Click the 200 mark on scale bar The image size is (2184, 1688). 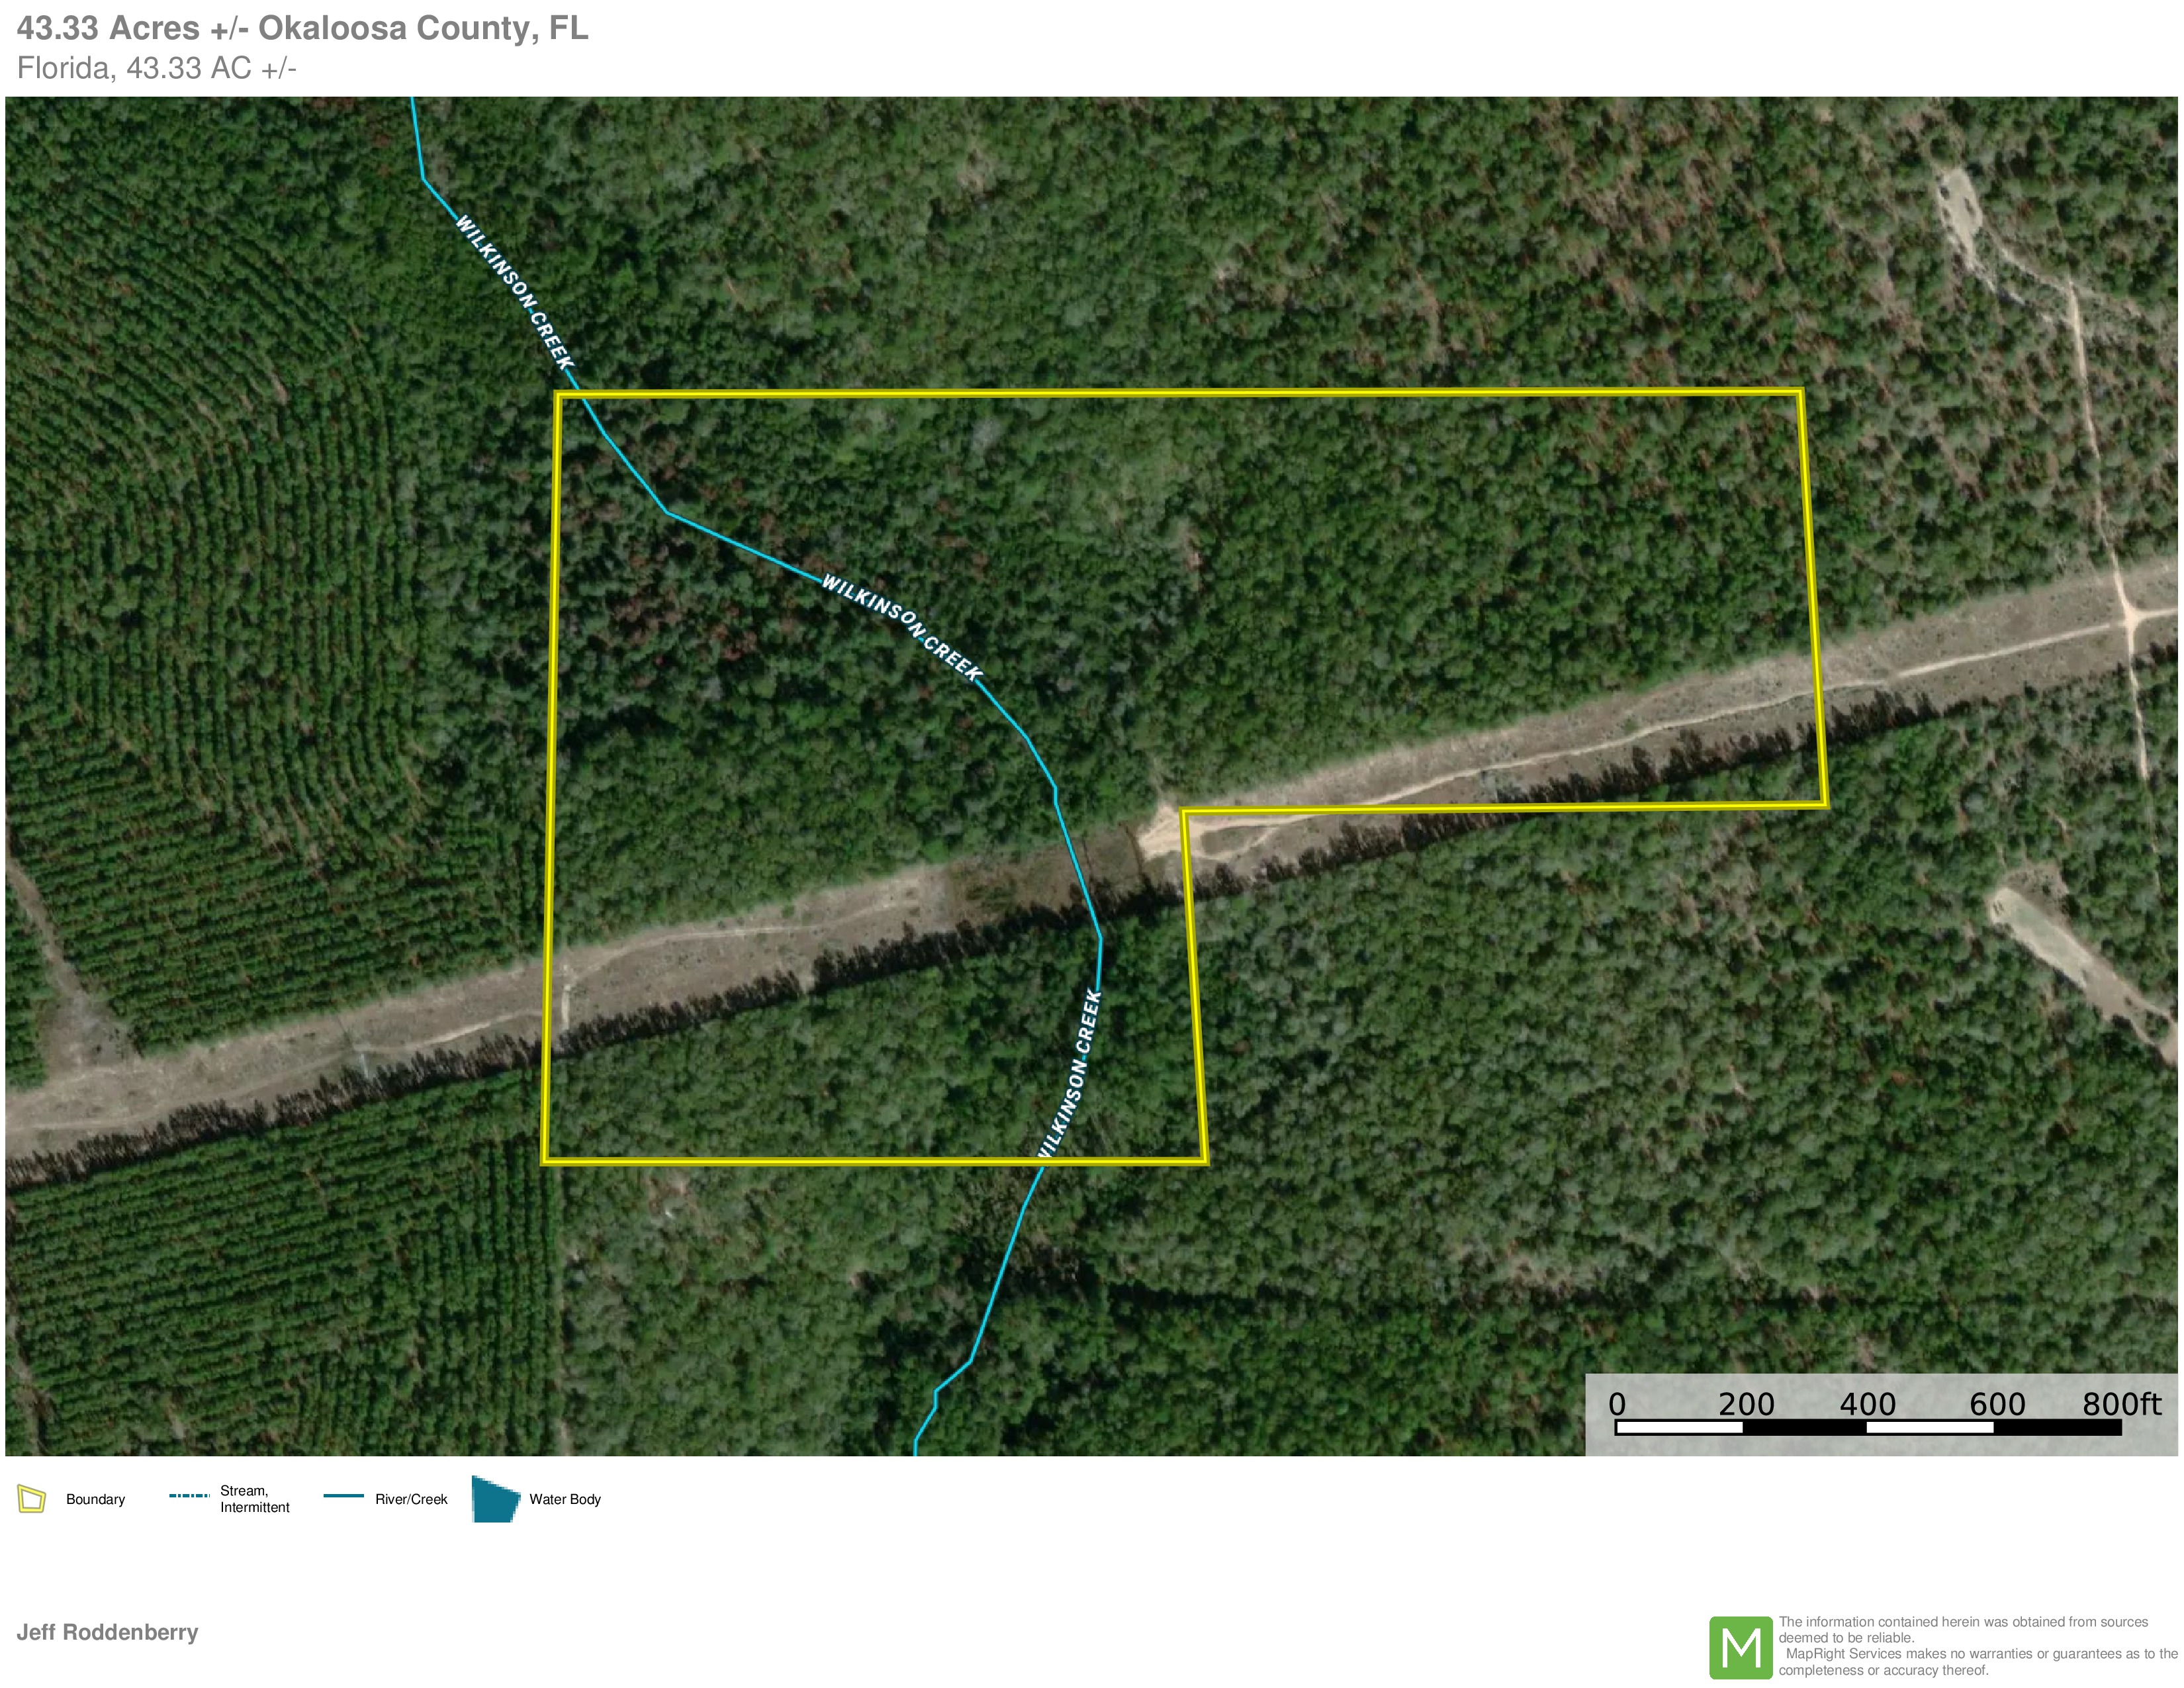[x=1746, y=1404]
